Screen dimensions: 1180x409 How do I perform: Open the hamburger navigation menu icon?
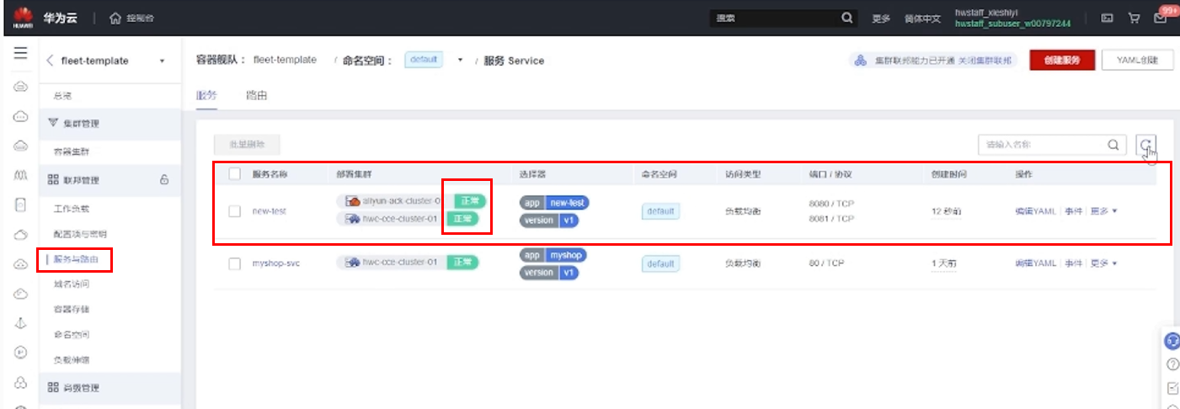point(21,53)
